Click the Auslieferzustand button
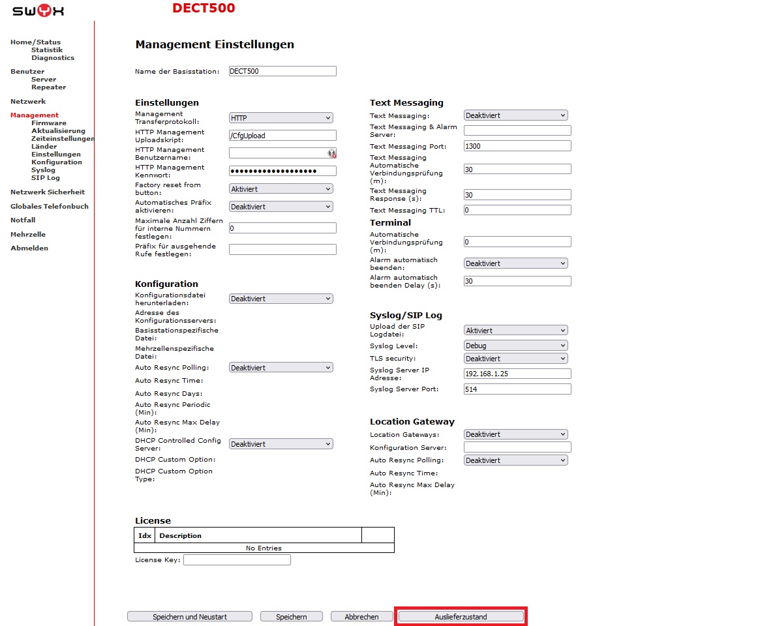The height and width of the screenshot is (626, 758). point(461,617)
